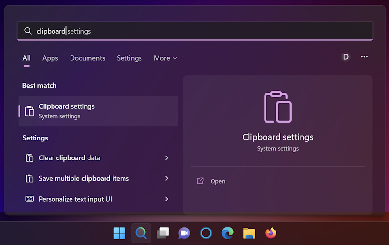The height and width of the screenshot is (245, 389).
Task: Expand the Clear clipboard data chevron
Action: (x=167, y=158)
